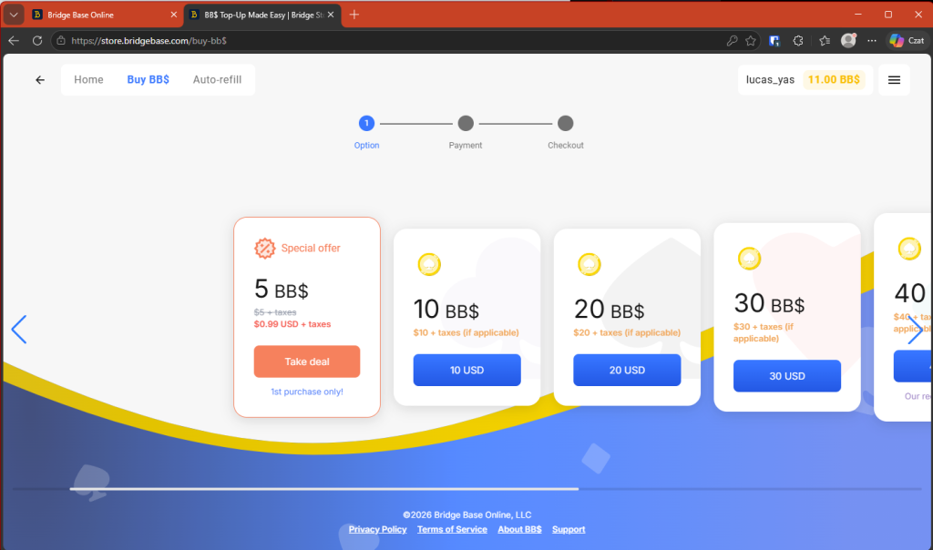Open the Copilot Czat button
933x550 pixels.
[906, 41]
